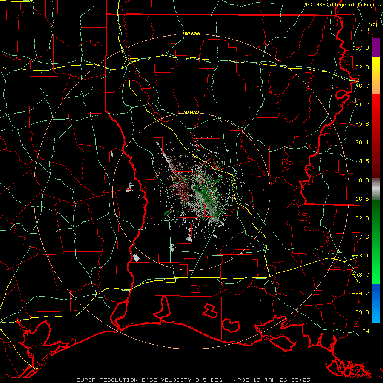Viewport: 383px width, 383px height.
Task: Click the yellow segment of the color bar
Action: tap(376, 76)
